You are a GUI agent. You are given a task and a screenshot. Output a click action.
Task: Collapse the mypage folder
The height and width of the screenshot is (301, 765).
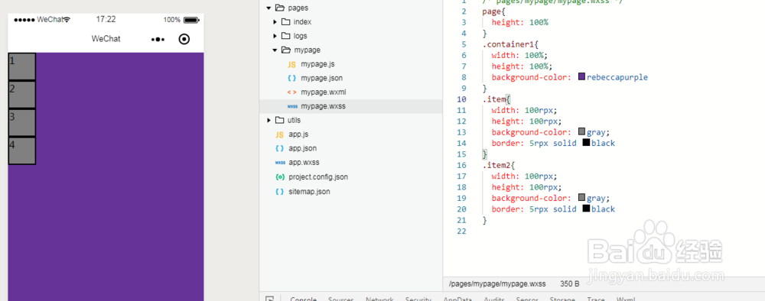[x=275, y=50]
